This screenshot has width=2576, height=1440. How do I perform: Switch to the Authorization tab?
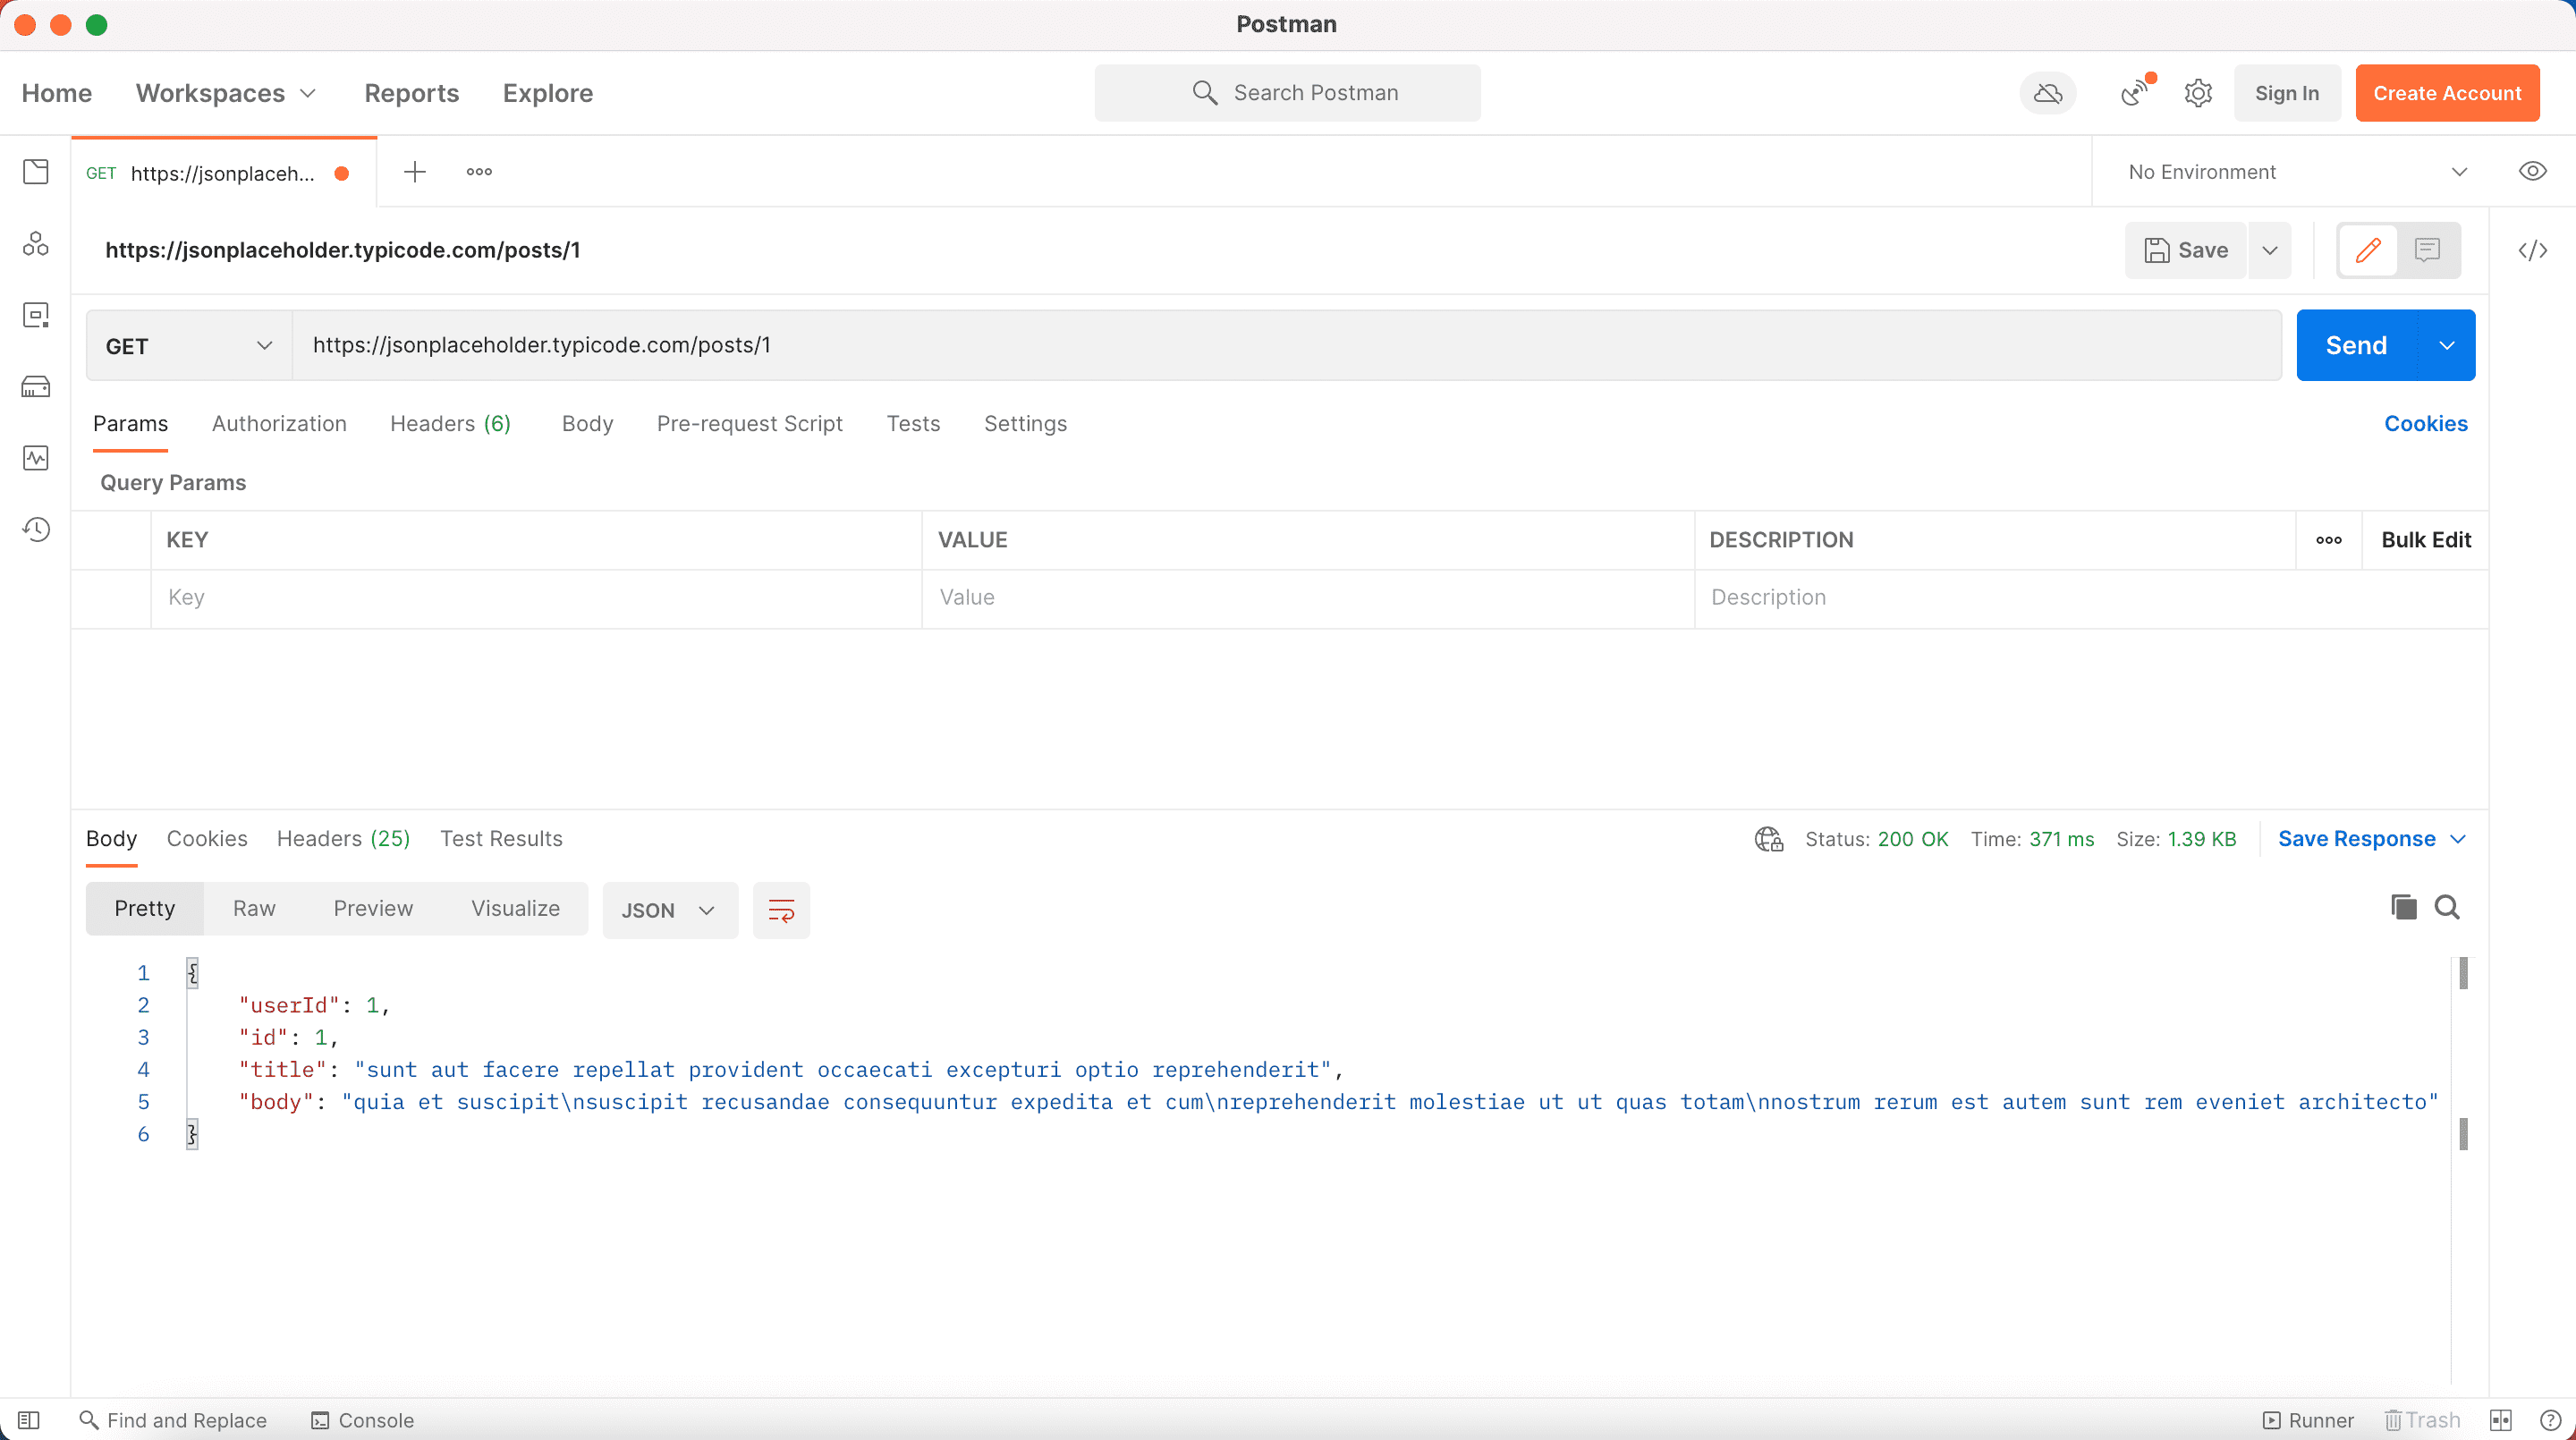[279, 424]
